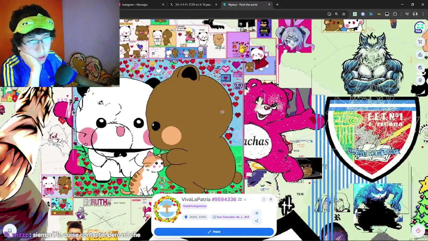Viewport: 428px width, 241px height.
Task: Open the media controls music icon
Action: point(407,14)
